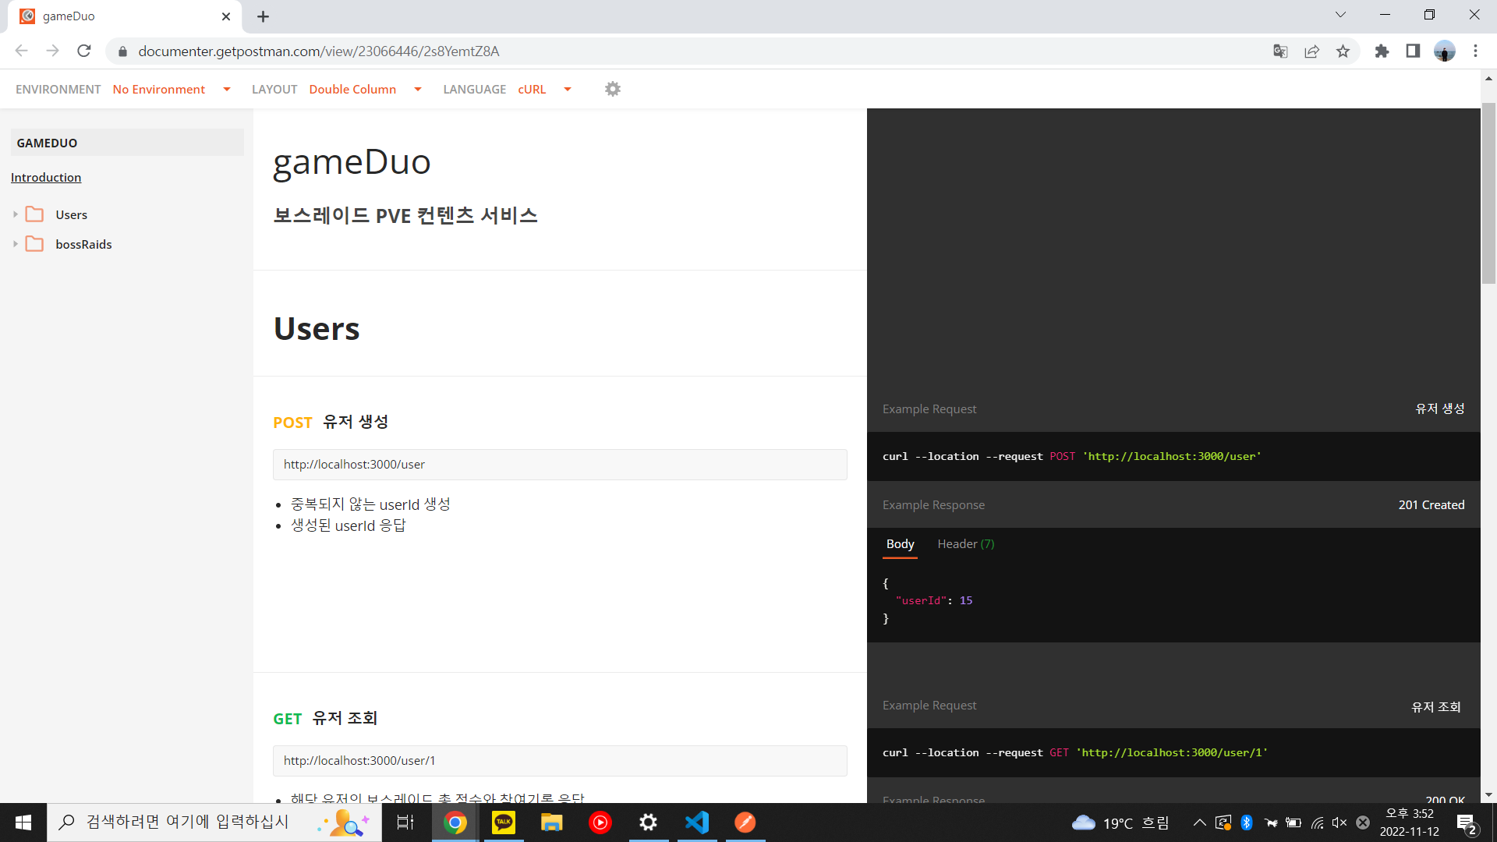
Task: Open YouTube Music taskbar icon
Action: (x=600, y=823)
